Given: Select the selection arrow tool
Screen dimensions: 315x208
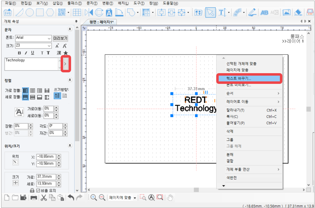Looking at the screenshot, I should click(x=210, y=12).
